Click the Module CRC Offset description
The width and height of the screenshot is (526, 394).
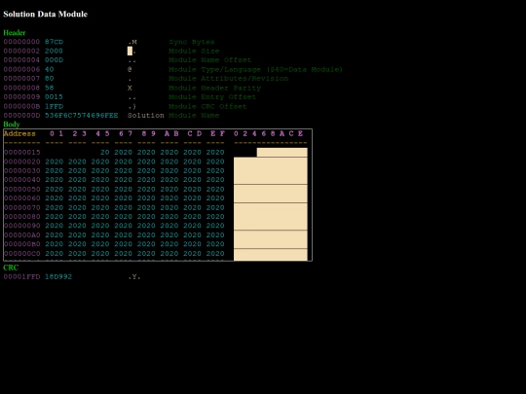207,106
